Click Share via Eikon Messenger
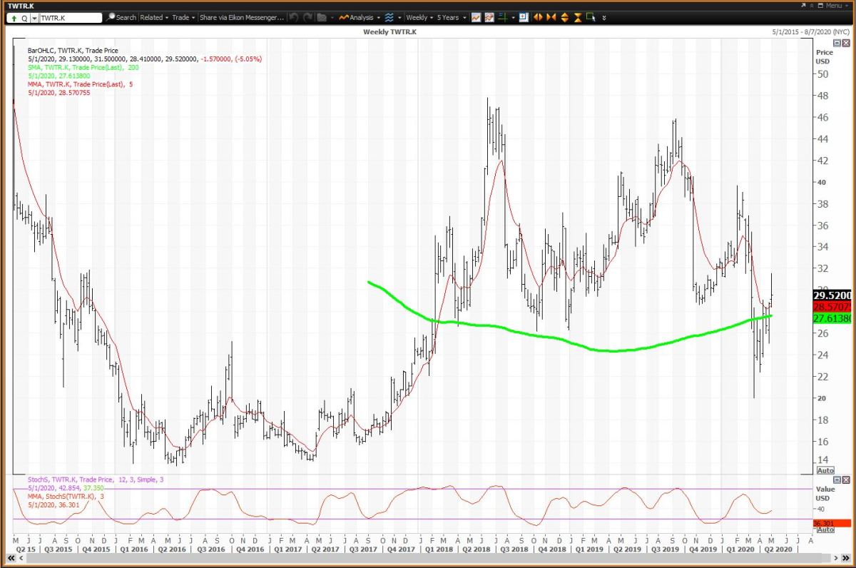856x568 pixels. (x=241, y=17)
